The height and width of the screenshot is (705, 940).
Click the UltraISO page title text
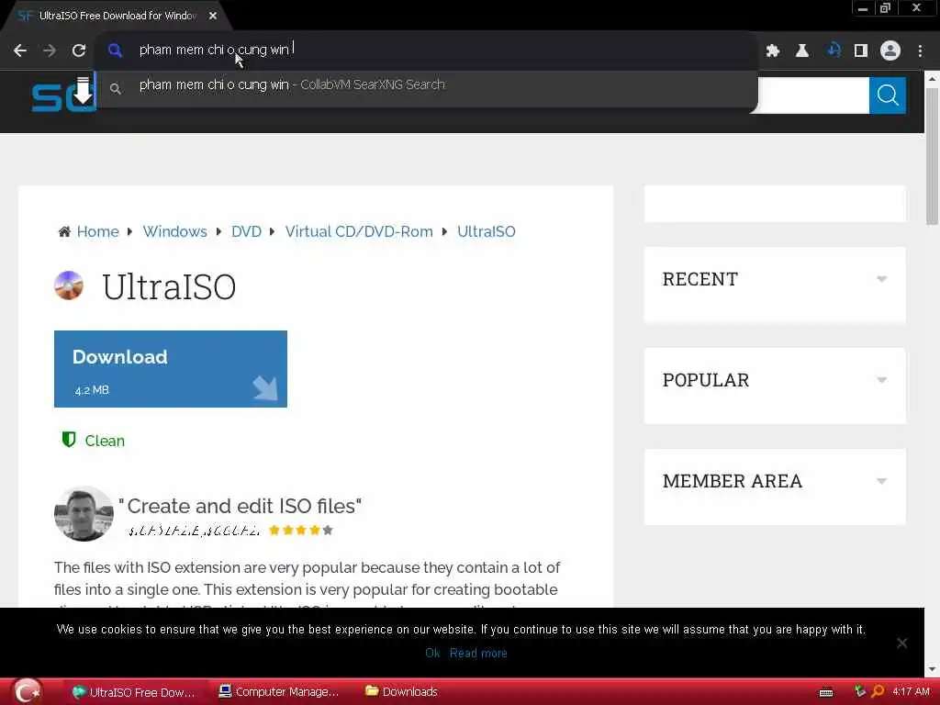pos(169,286)
